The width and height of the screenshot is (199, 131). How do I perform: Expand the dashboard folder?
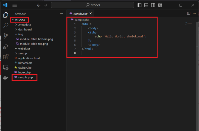tap(25, 29)
